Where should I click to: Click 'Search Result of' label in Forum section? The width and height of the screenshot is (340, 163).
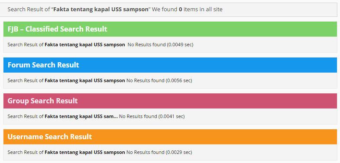pyautogui.click(x=26, y=80)
